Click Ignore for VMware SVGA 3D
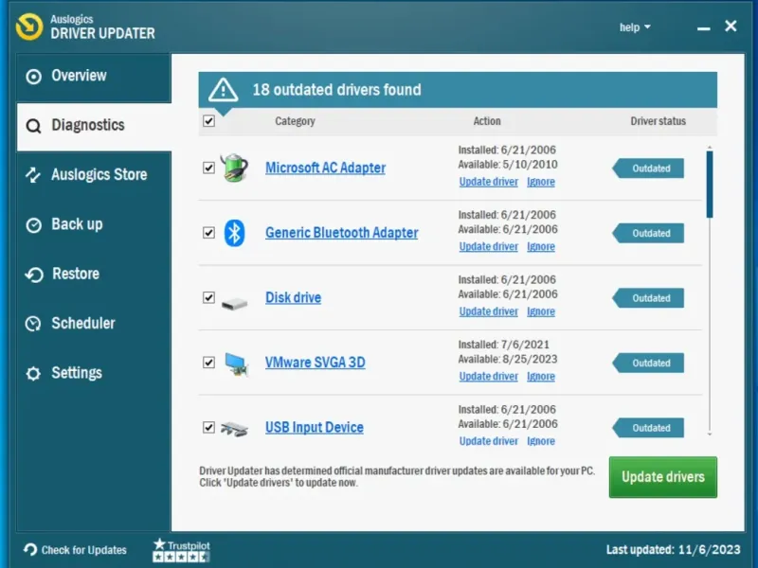Viewport: 758px width, 568px height. [540, 376]
